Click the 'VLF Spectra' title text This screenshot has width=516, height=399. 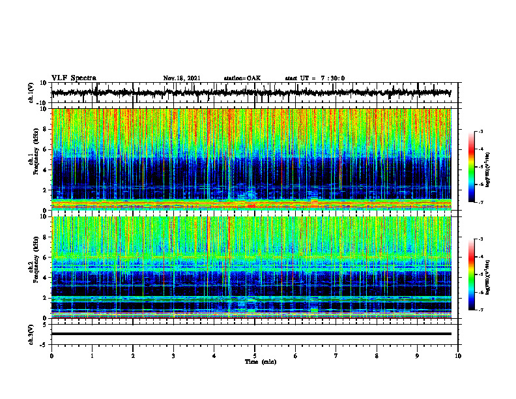[74, 78]
